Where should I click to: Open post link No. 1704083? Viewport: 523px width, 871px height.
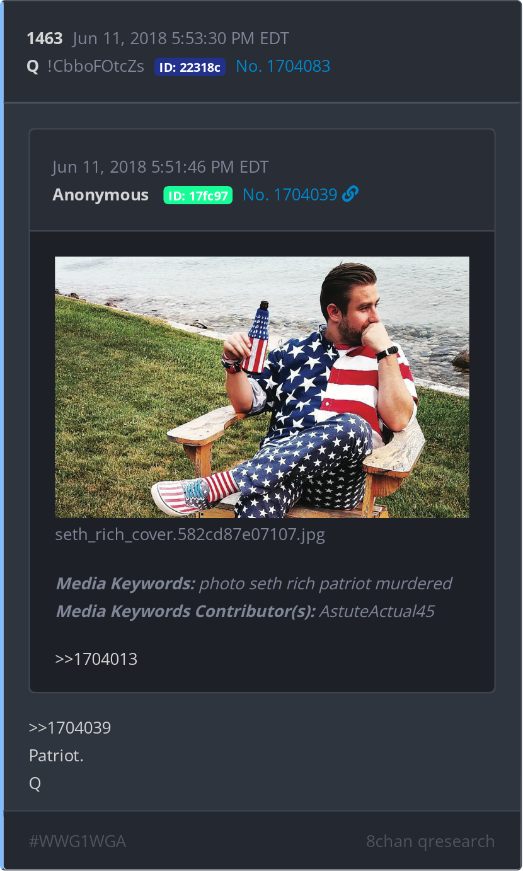click(283, 66)
